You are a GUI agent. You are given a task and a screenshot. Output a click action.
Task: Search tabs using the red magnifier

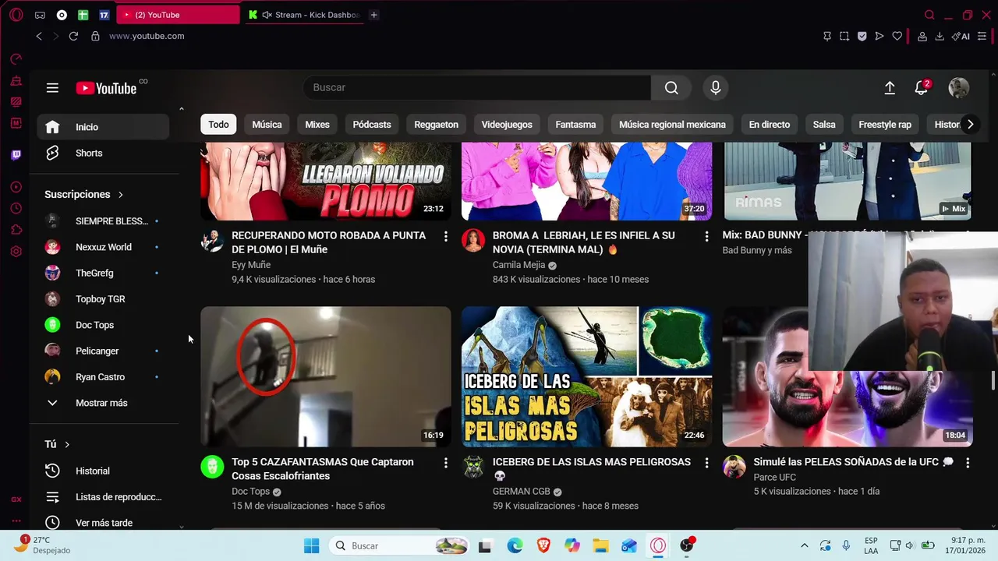[929, 15]
